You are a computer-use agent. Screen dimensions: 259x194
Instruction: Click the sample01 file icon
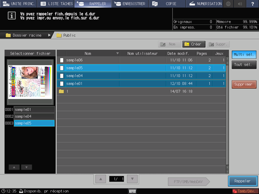pyautogui.click(x=62, y=83)
